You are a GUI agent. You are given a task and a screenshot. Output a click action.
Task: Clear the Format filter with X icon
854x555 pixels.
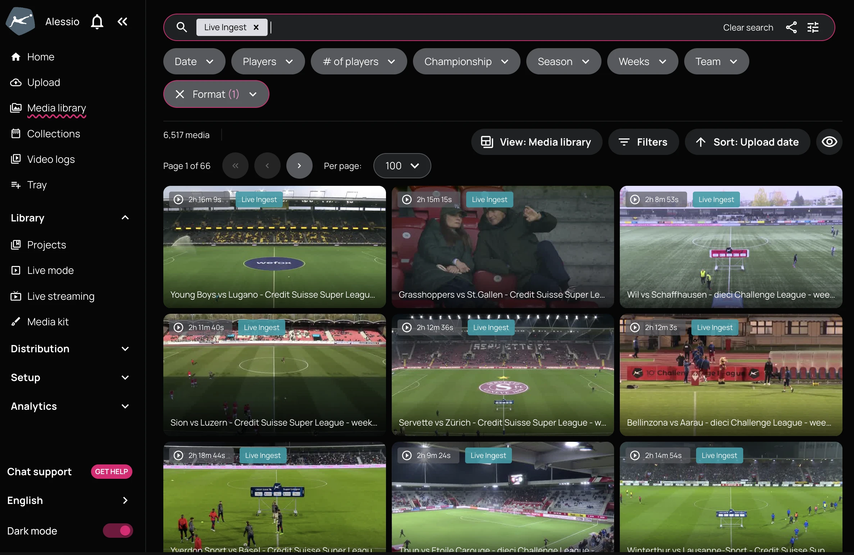[x=180, y=94]
